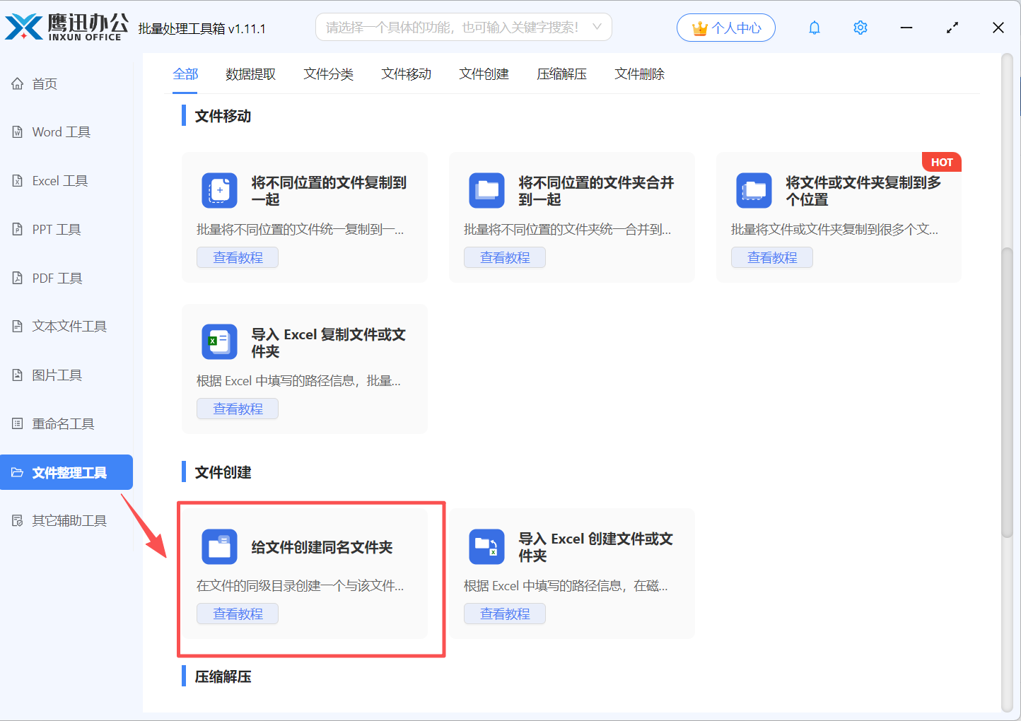Viewport: 1021px width, 721px height.
Task: Switch to the 数据提取 tab
Action: pos(250,74)
